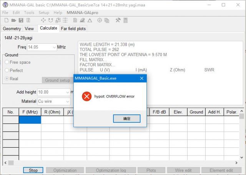Open the sliders settings toolbar icon

tap(65, 20)
